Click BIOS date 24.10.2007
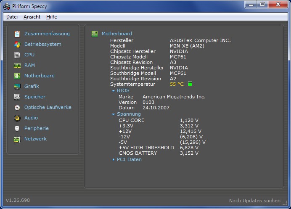The height and width of the screenshot is (209, 291). (156, 108)
